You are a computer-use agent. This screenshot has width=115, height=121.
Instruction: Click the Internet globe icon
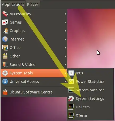[5, 39]
